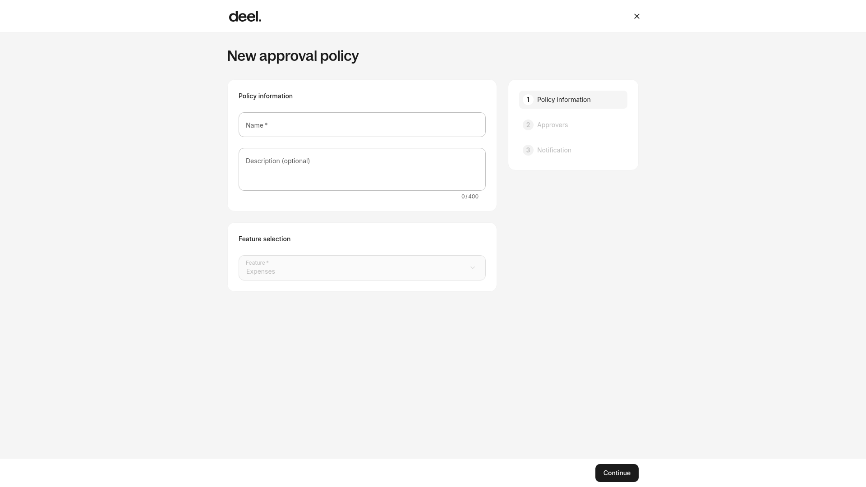Click the small Feature * label

tap(257, 263)
